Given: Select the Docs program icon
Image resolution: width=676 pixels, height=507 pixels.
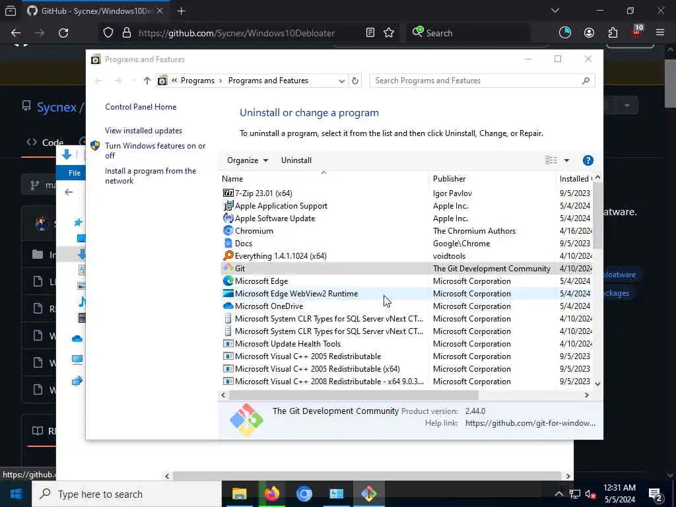Looking at the screenshot, I should click(x=228, y=243).
